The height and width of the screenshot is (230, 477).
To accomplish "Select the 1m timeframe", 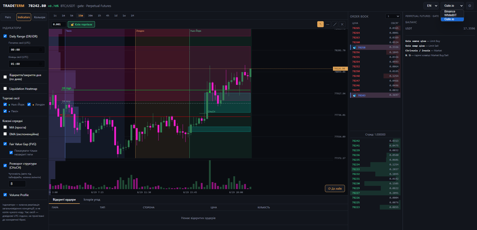I will 63,16.
